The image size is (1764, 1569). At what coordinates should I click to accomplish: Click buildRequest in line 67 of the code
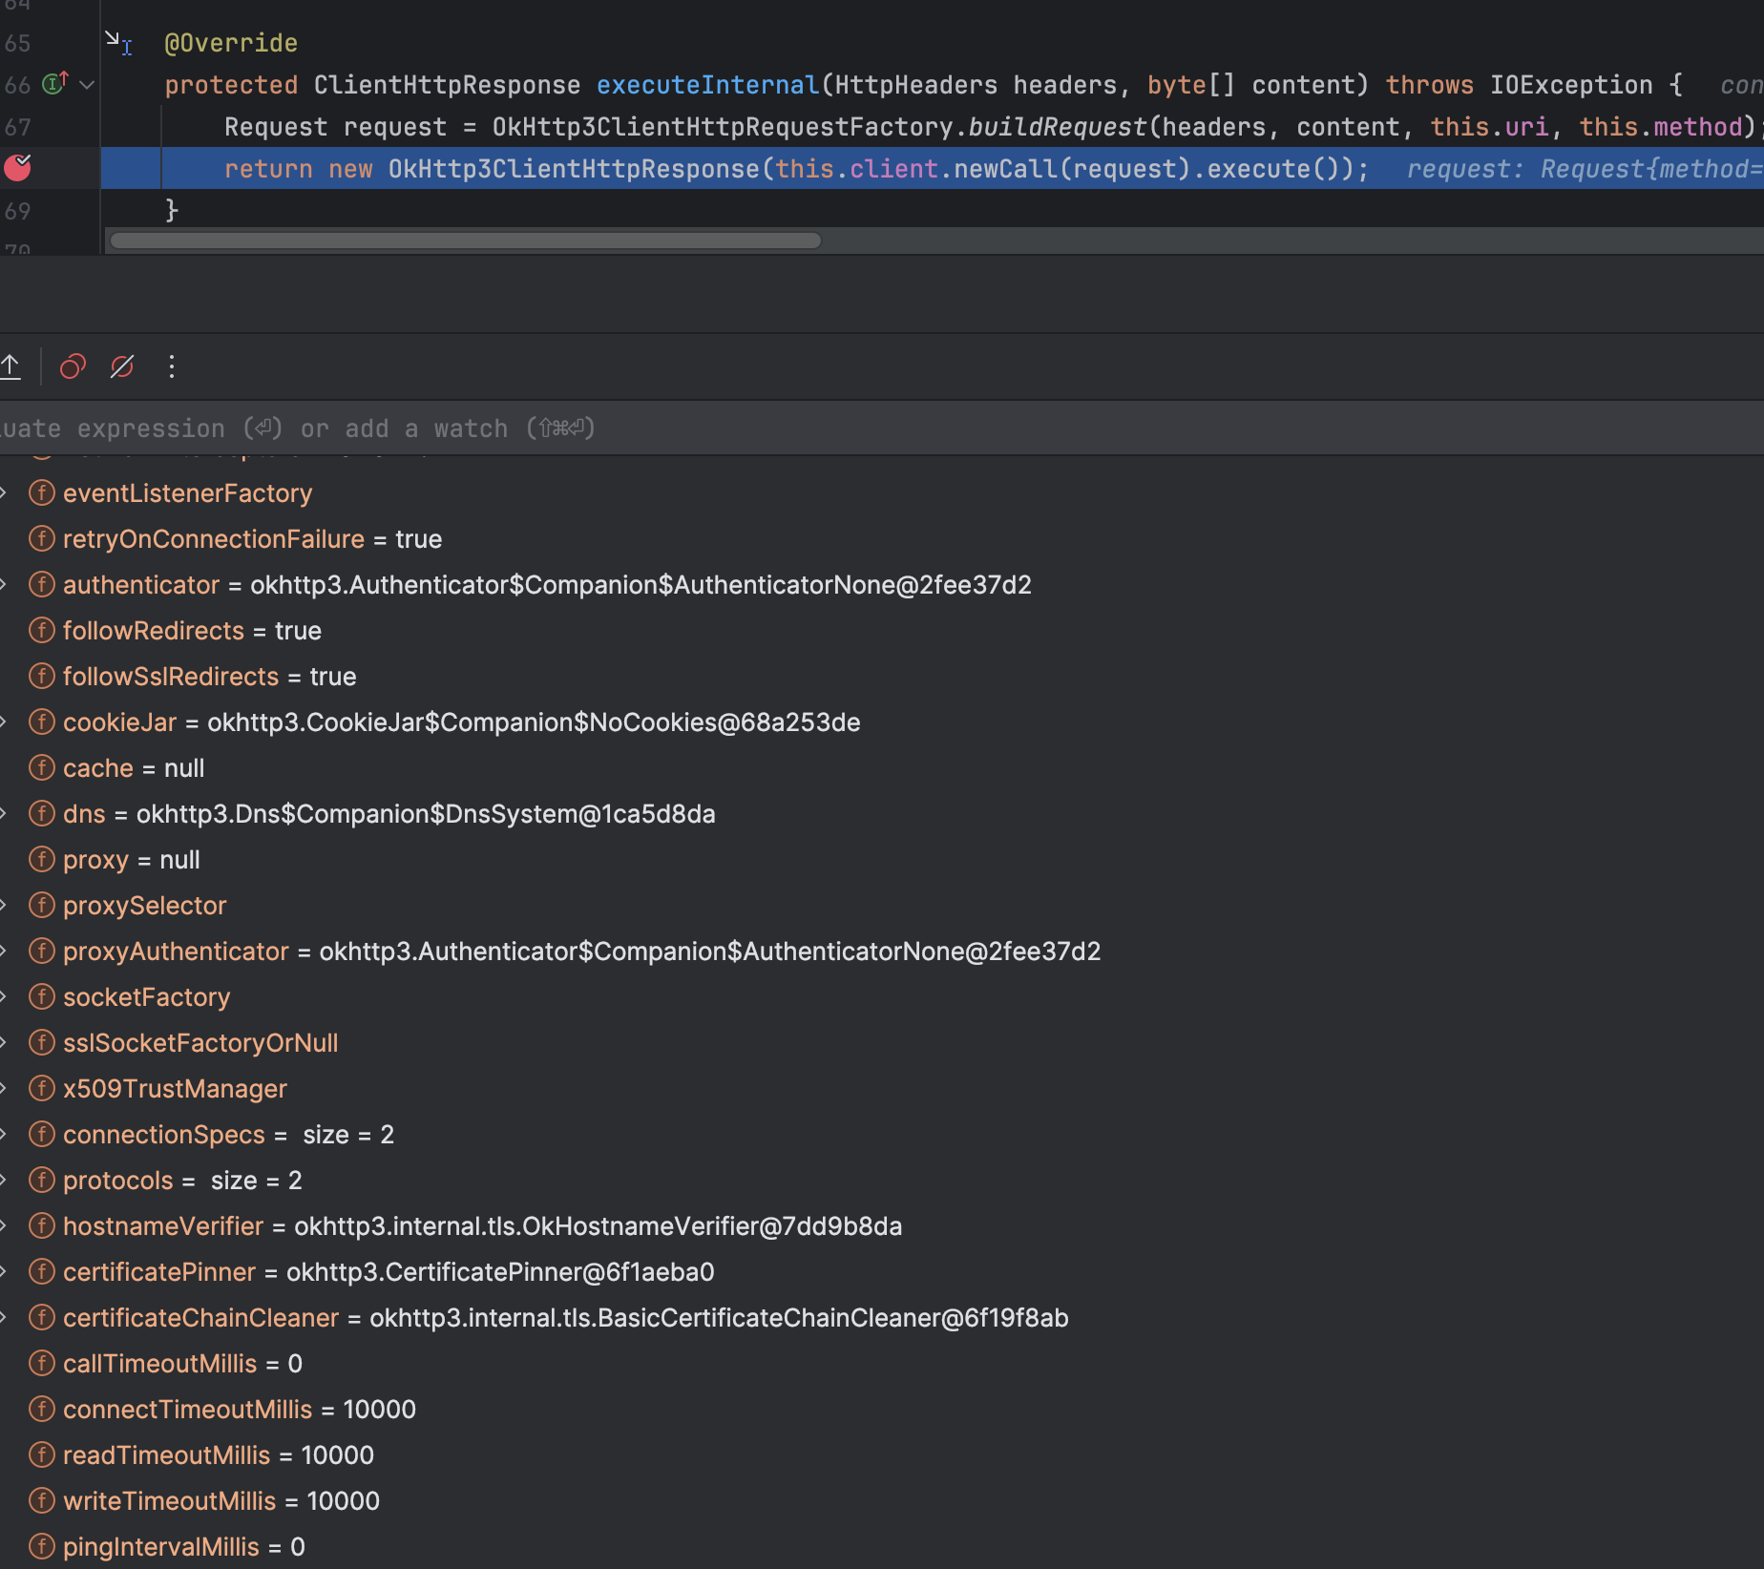coord(1057,127)
